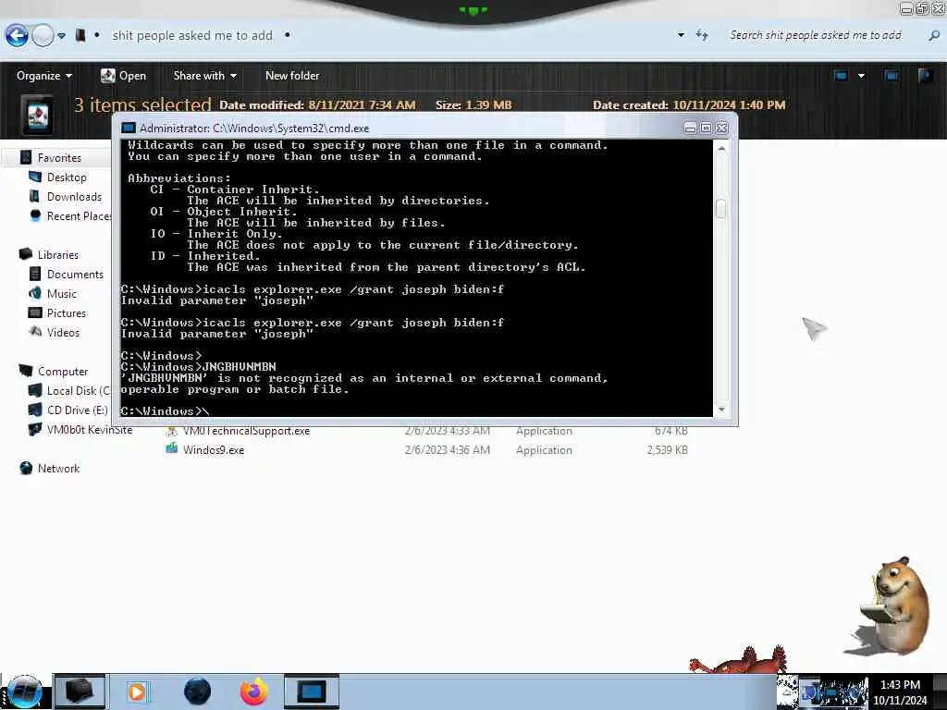The width and height of the screenshot is (947, 710).
Task: Click the folder icon in the address bar
Action: (80, 36)
